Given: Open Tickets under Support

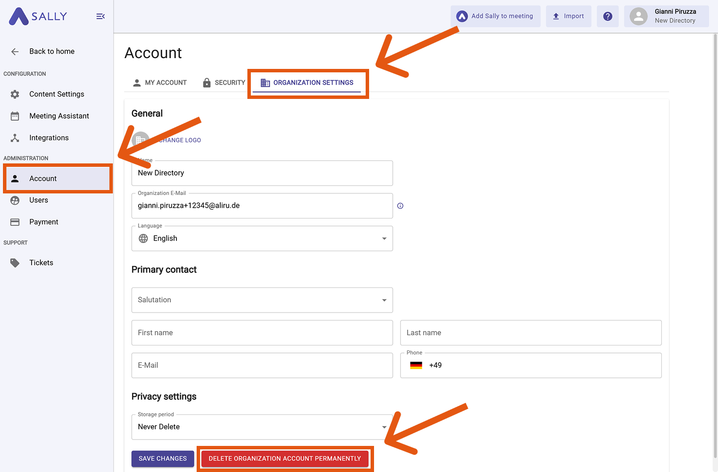Looking at the screenshot, I should [x=57, y=263].
